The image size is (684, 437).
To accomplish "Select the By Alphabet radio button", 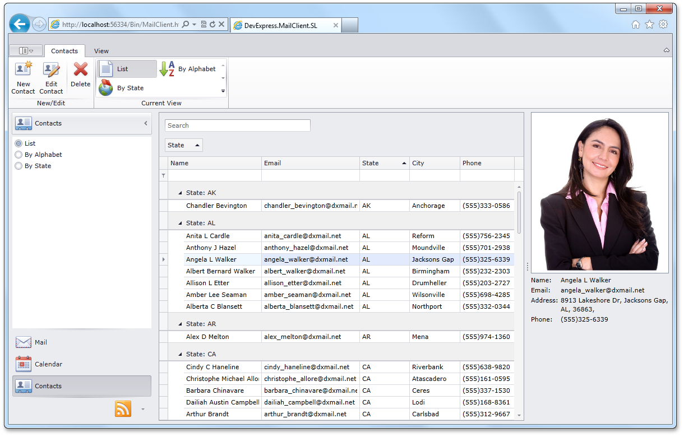I will 19,155.
